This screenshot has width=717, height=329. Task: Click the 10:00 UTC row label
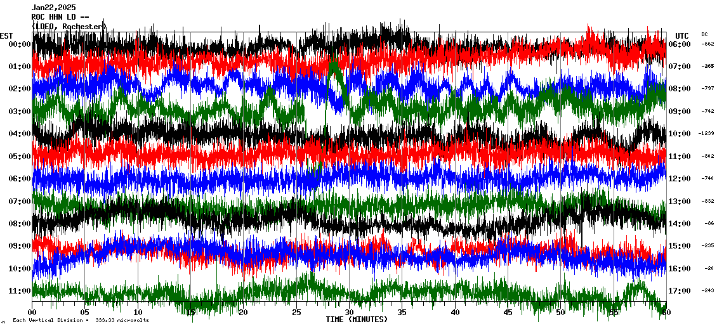coord(680,134)
